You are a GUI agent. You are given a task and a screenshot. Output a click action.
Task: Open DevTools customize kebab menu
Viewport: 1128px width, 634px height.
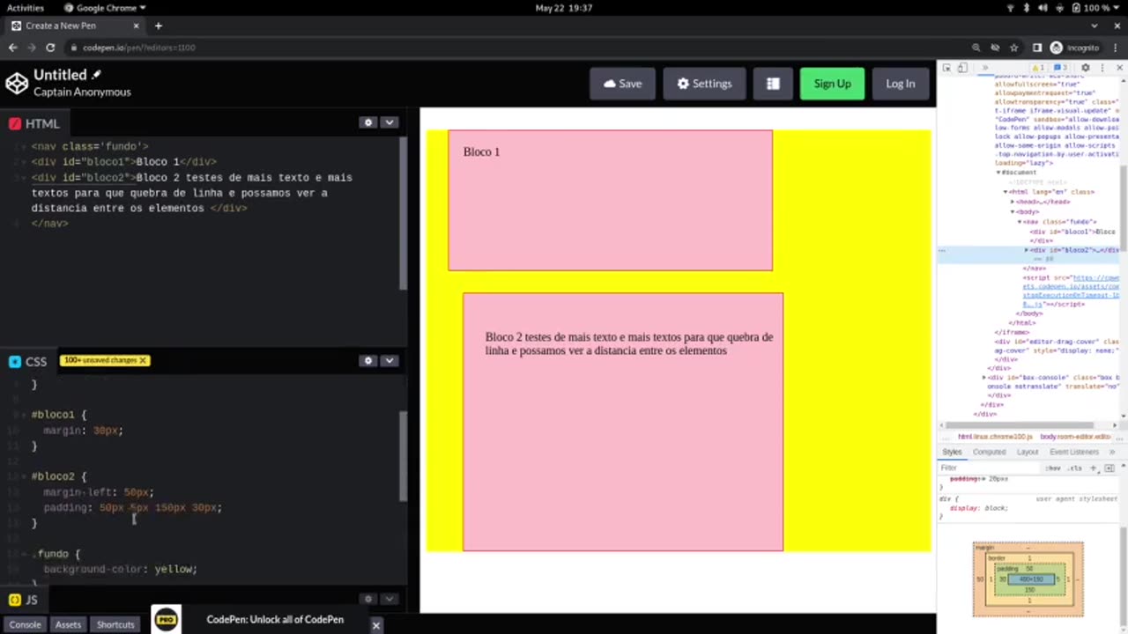coord(1102,68)
